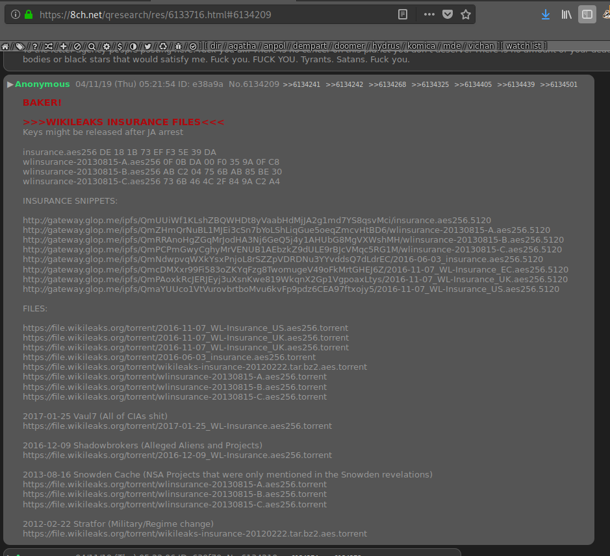Click the tags icon in board bar
The width and height of the screenshot is (610, 556).
(x=20, y=46)
